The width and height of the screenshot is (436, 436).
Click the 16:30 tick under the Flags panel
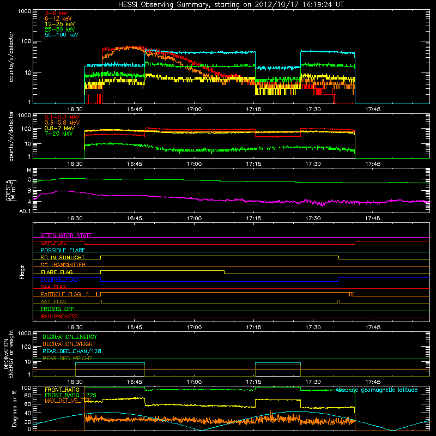pyautogui.click(x=75, y=328)
